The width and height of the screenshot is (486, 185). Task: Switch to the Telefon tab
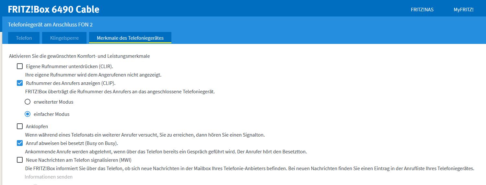(24, 38)
